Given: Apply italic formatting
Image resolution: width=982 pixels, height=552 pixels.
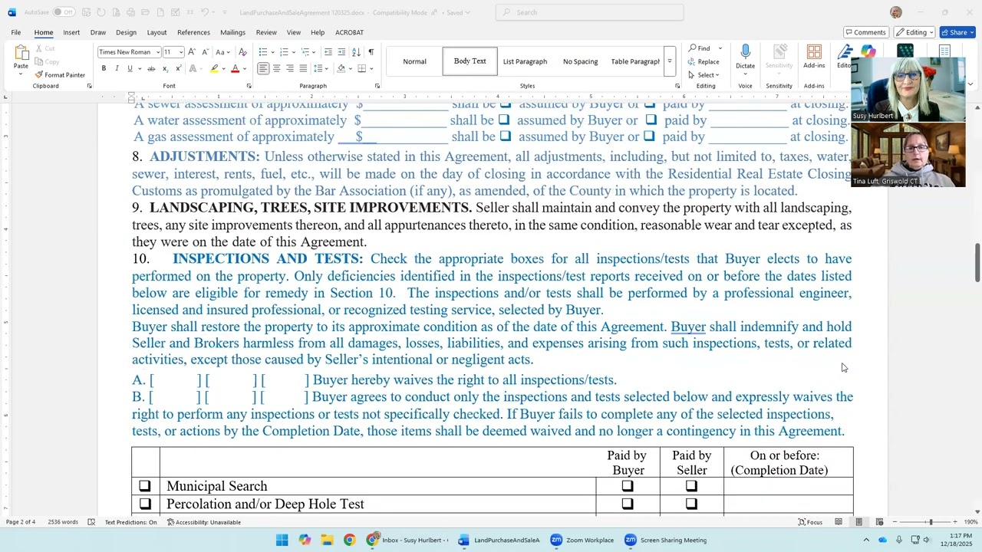Looking at the screenshot, I should [x=117, y=69].
